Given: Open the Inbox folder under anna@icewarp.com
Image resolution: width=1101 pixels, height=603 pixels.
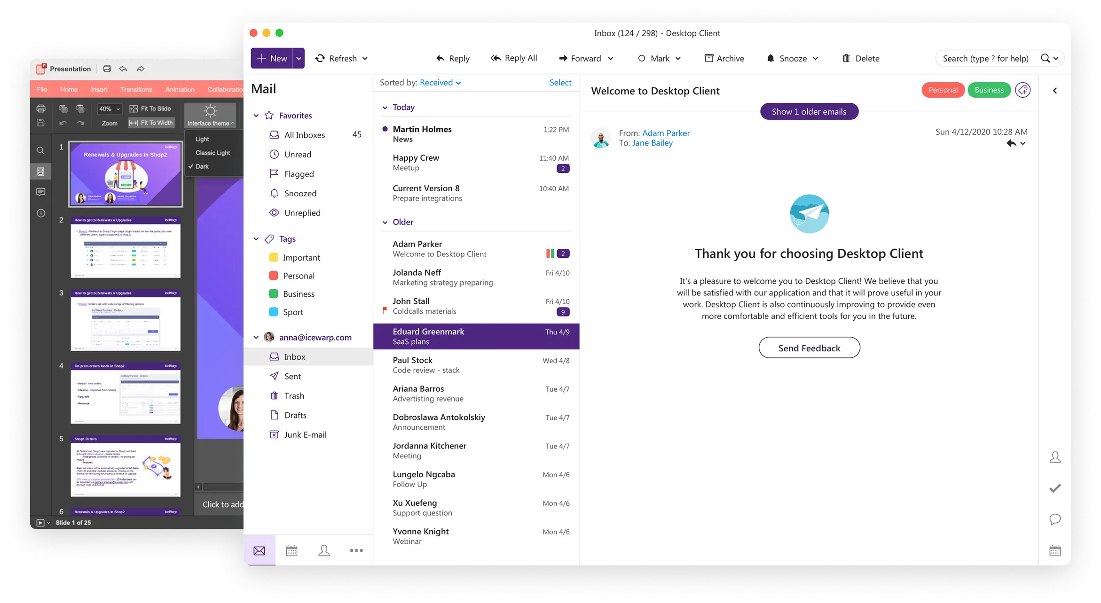Looking at the screenshot, I should [x=295, y=357].
